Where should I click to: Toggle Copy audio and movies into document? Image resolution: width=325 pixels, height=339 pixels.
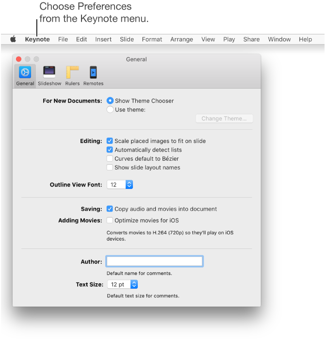[x=110, y=209]
